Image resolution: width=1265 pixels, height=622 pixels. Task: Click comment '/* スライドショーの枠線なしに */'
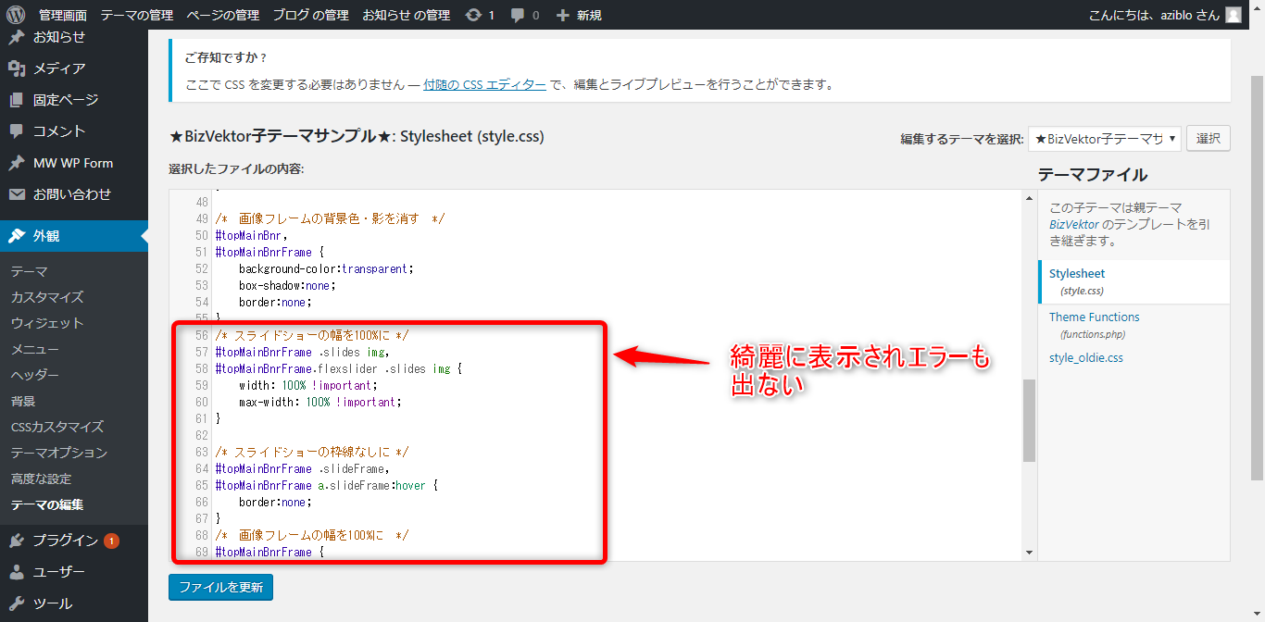312,452
